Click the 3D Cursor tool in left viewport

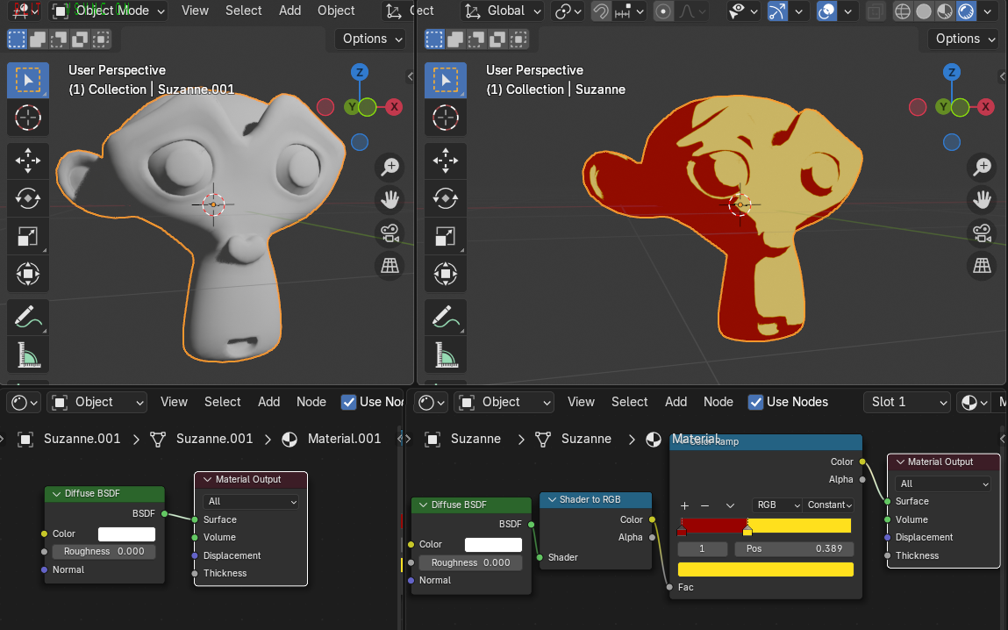[x=28, y=118]
